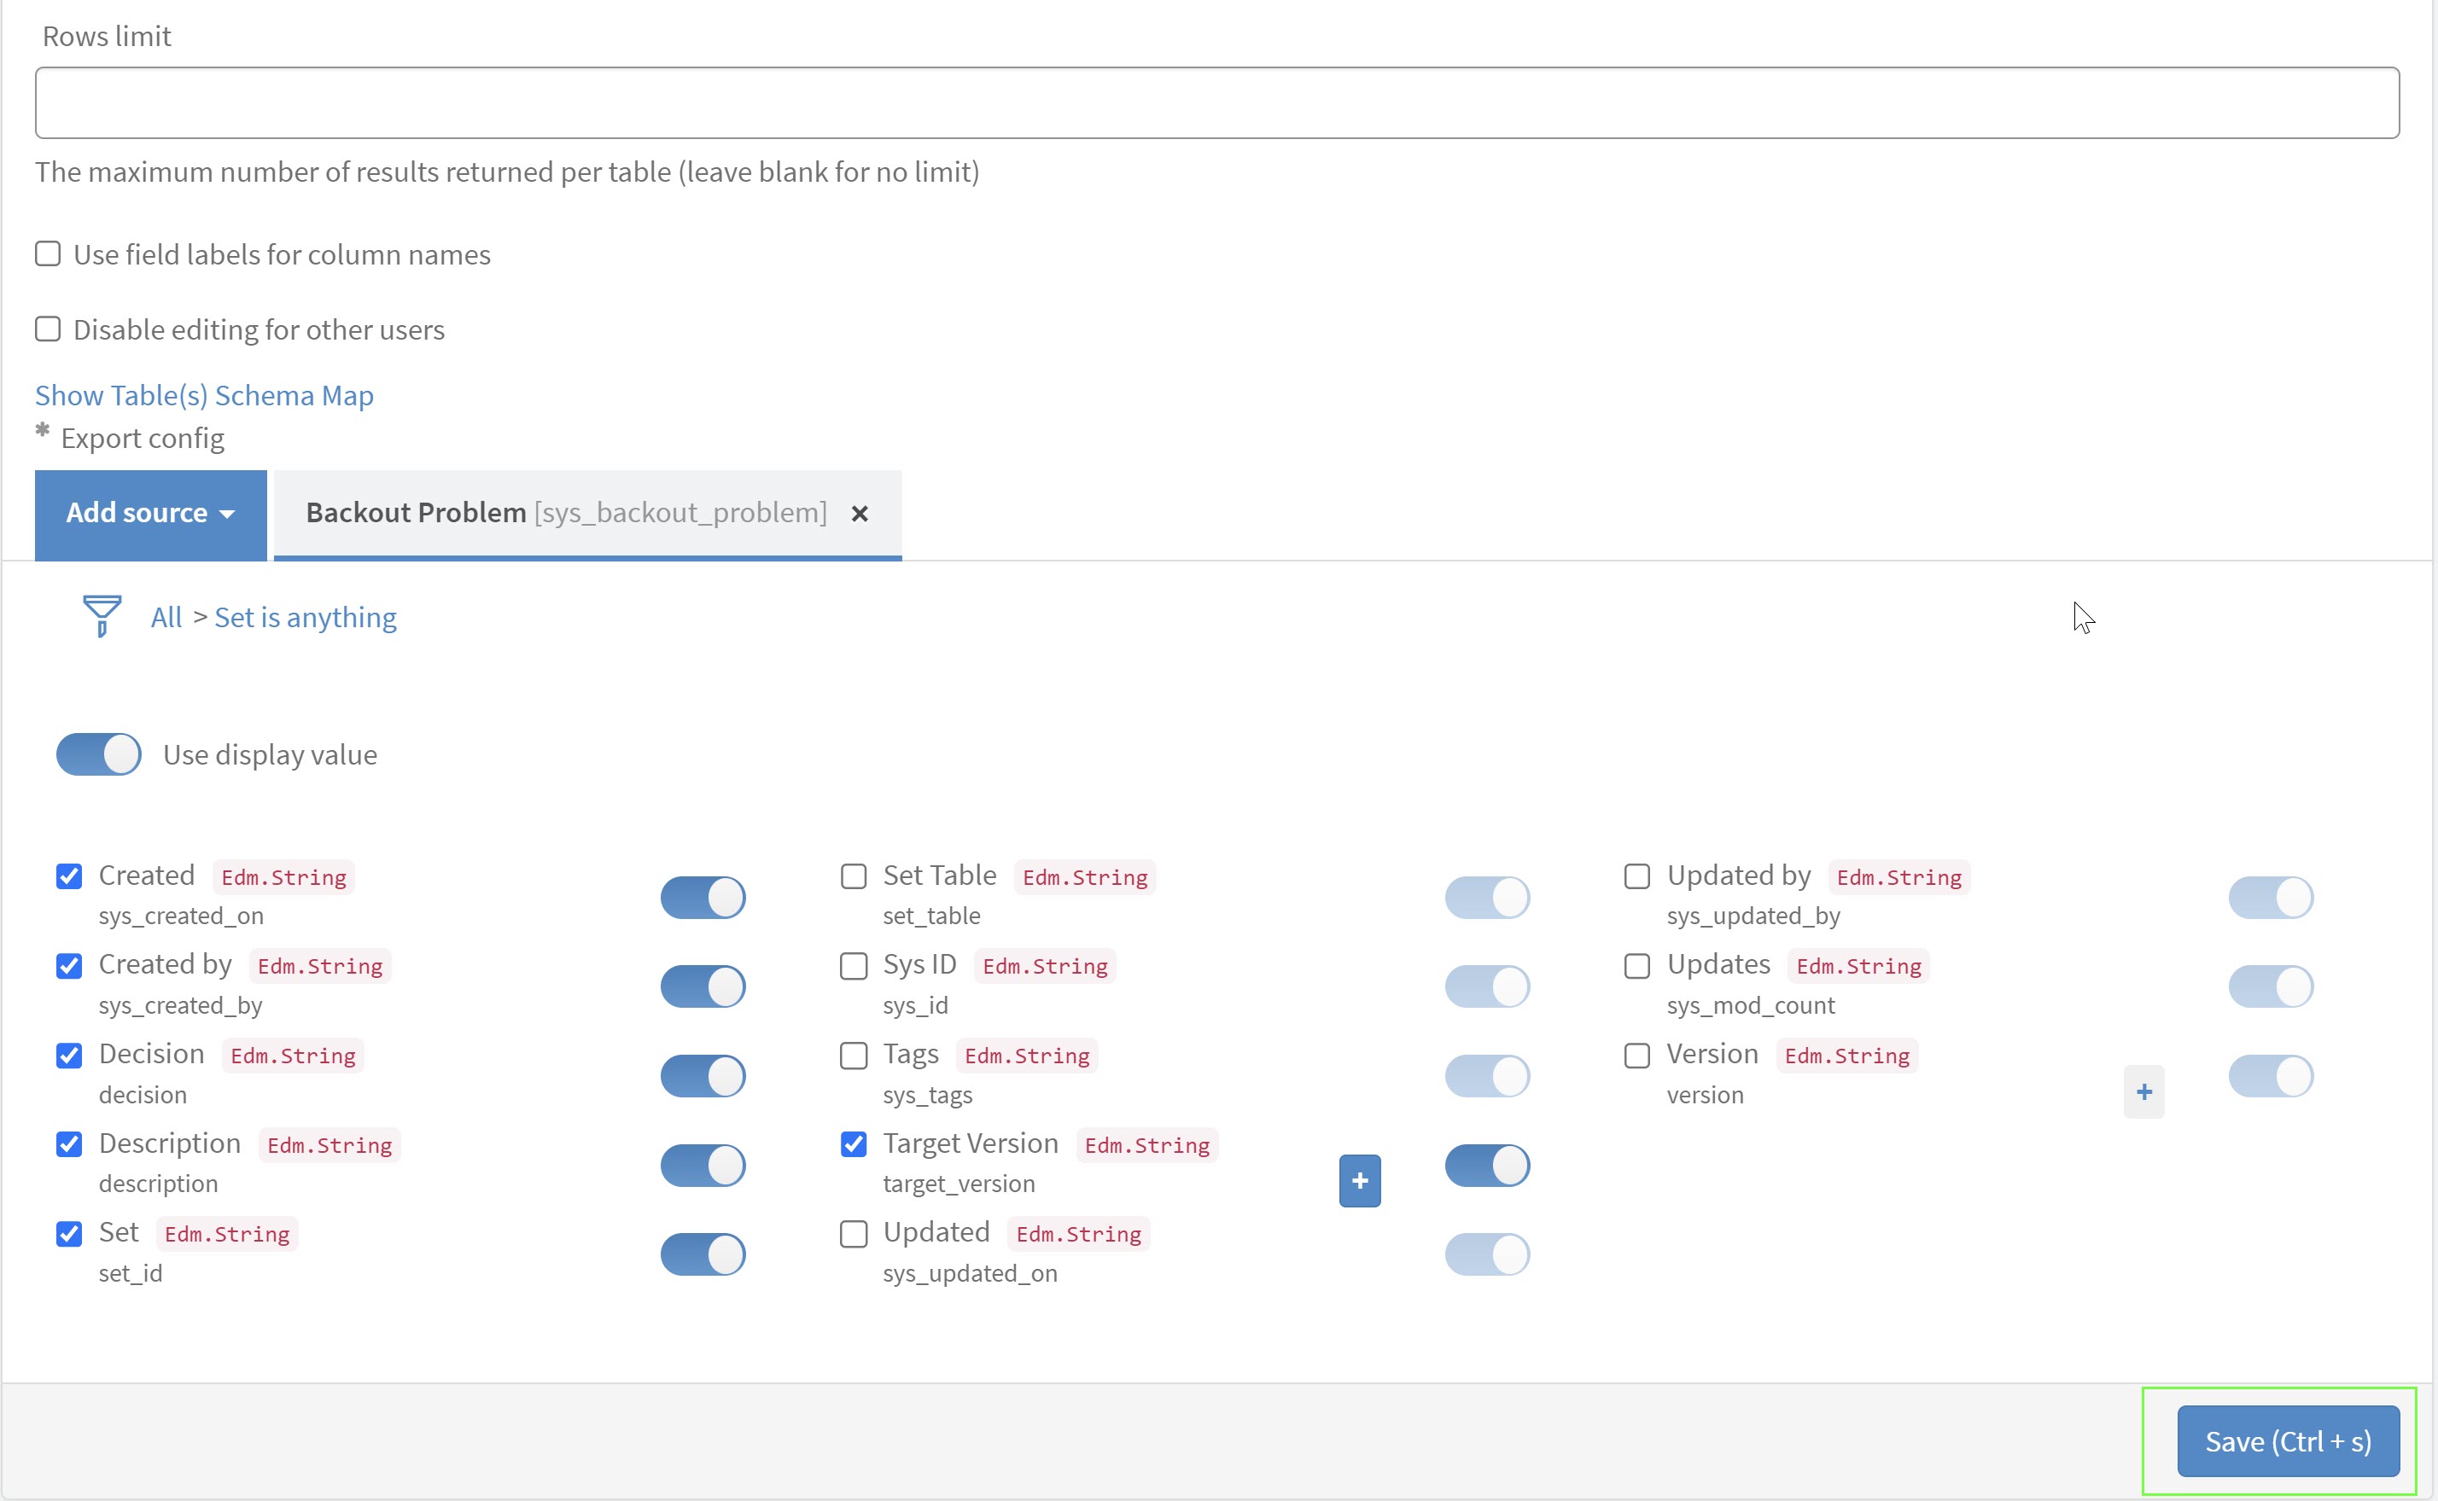This screenshot has height=1501, width=2438.
Task: Click the filter funnel icon
Action: [102, 615]
